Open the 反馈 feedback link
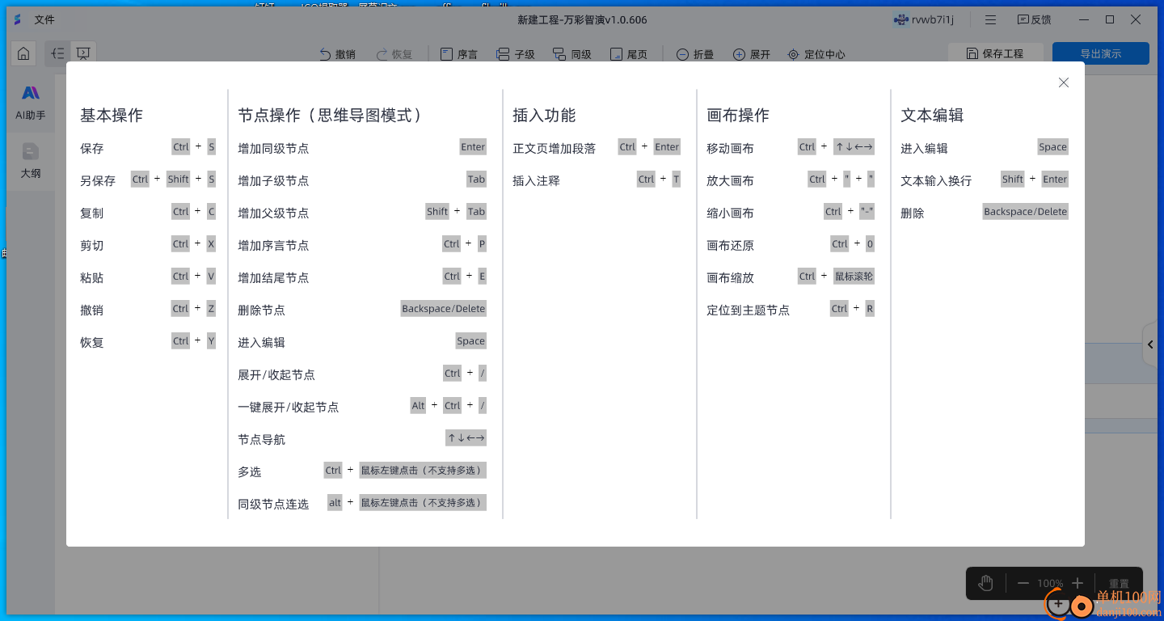Viewport: 1164px width, 621px height. (1034, 19)
